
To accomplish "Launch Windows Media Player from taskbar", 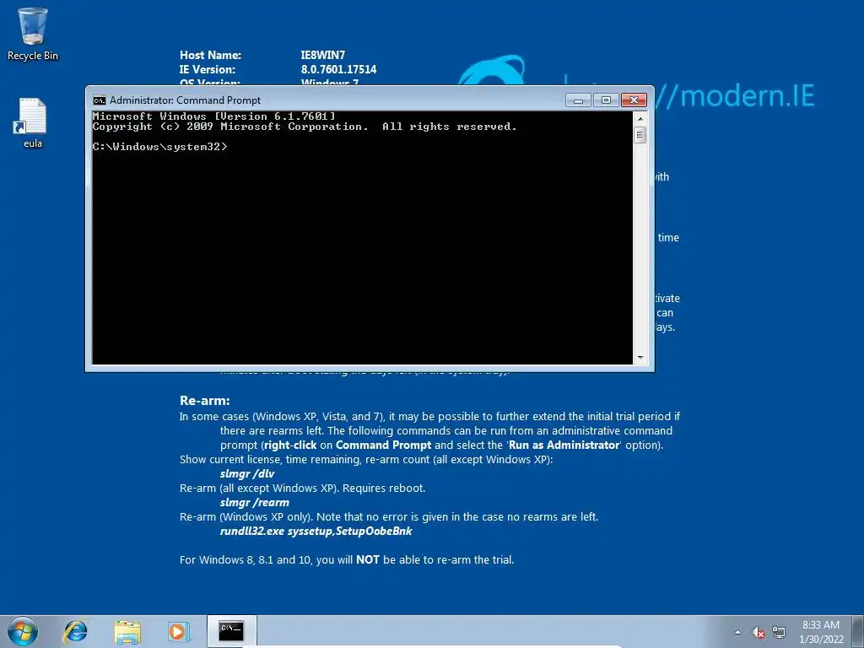I will coord(179,631).
